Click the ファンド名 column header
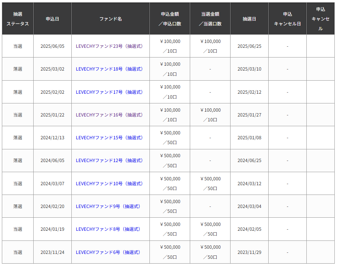337x264 pixels. tap(111, 19)
